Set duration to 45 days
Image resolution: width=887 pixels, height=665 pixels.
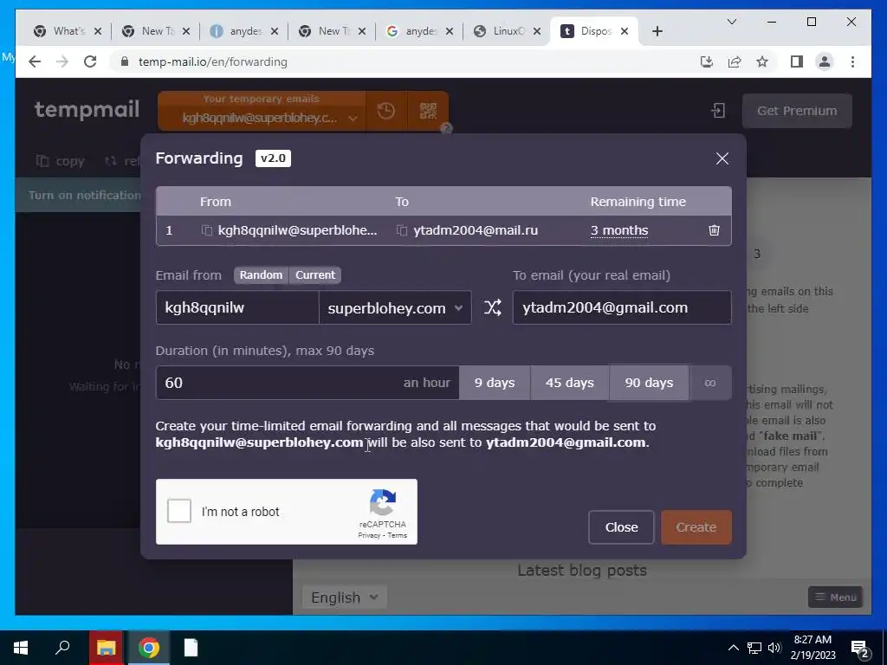[x=570, y=383]
